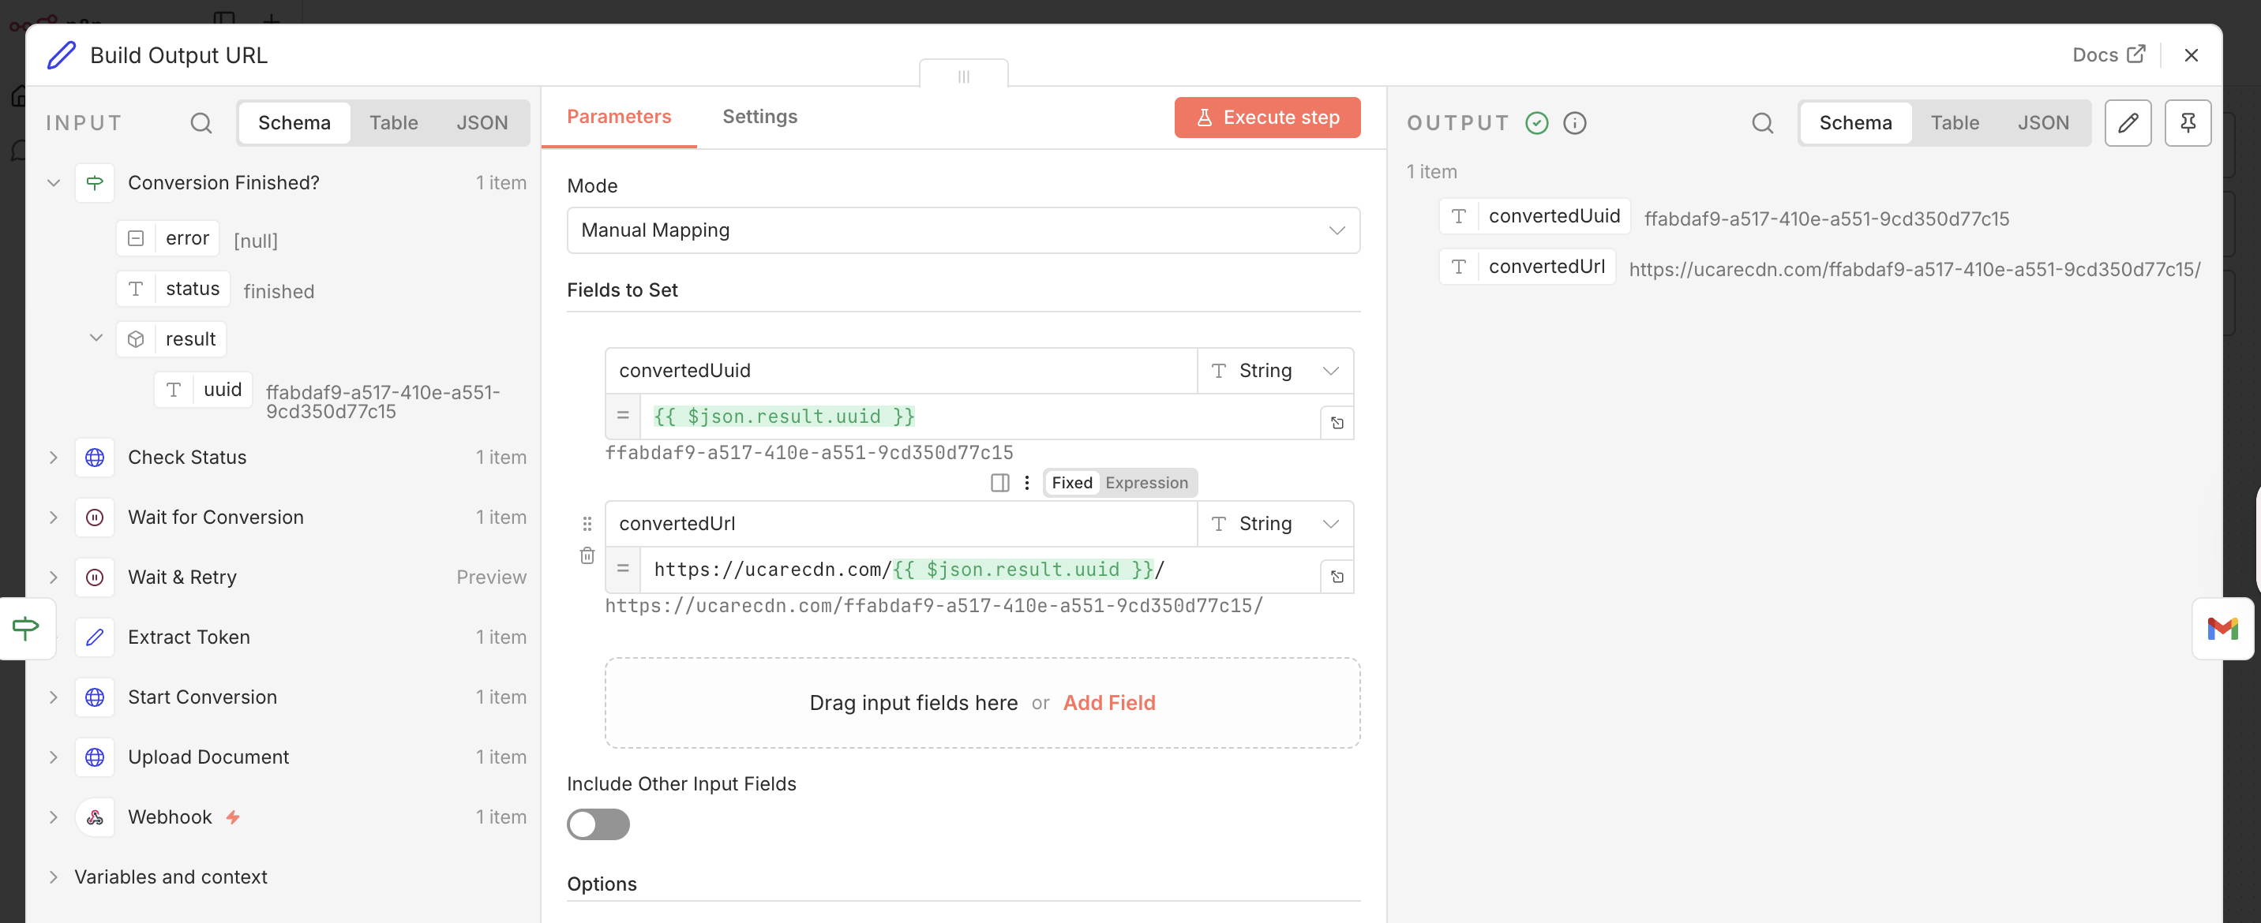Click the Wait for Conversion pause icon
This screenshot has width=2261, height=923.
coord(95,518)
